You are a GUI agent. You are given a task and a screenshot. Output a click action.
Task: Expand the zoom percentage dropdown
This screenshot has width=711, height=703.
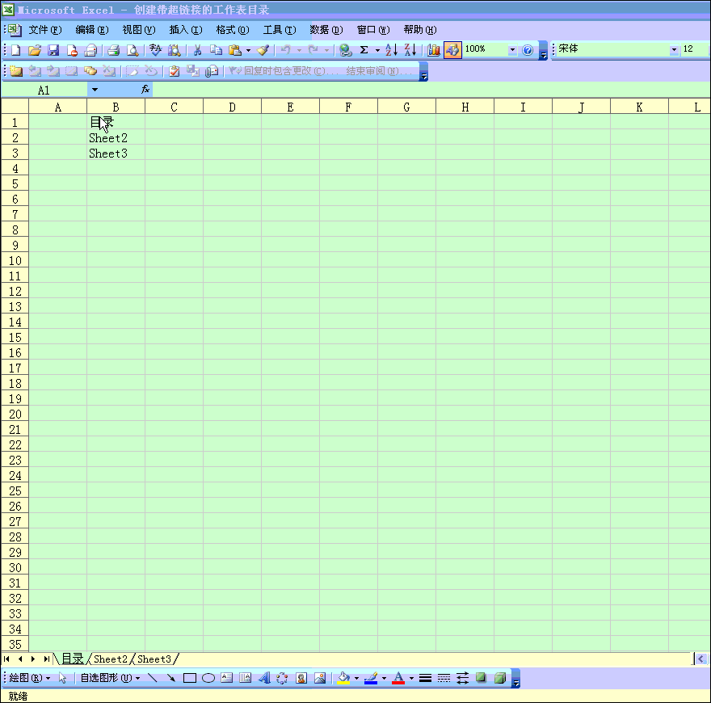pos(512,50)
